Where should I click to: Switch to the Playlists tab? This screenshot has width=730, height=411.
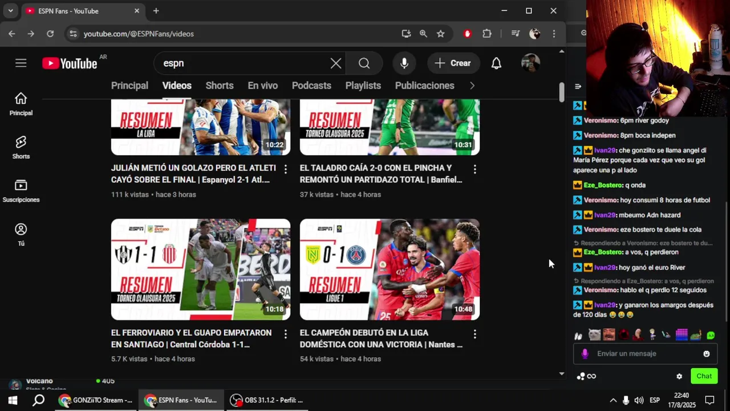point(363,86)
